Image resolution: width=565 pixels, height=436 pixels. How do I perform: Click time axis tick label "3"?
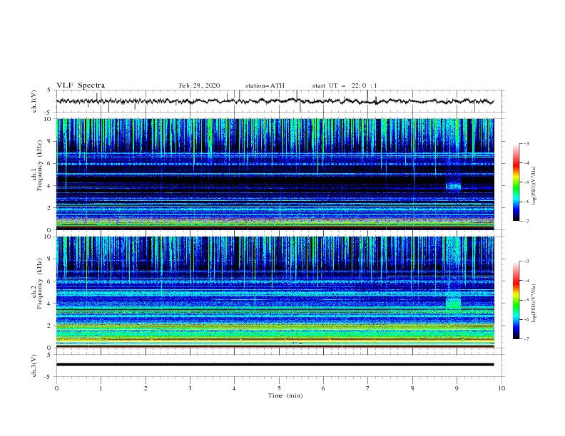190,388
